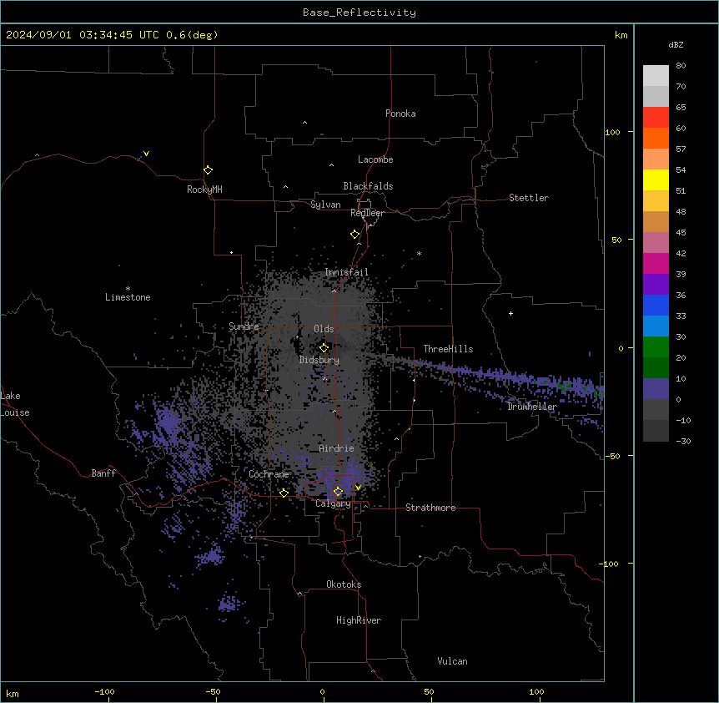Click the RedDeer label

(x=367, y=213)
